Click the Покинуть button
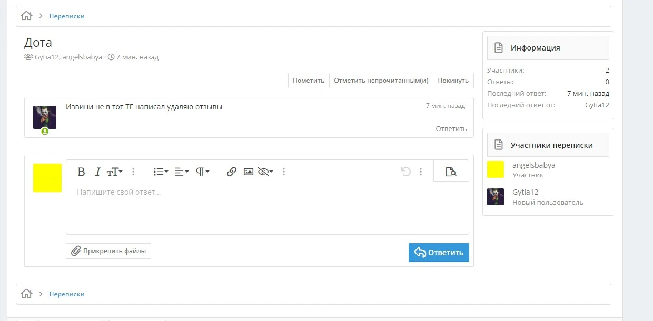This screenshot has height=321, width=653. [x=453, y=81]
